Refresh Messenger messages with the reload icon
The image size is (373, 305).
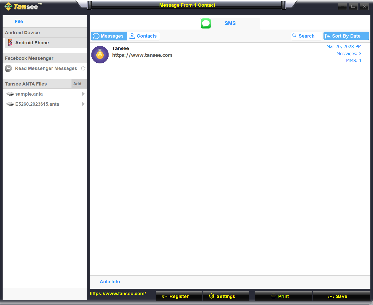click(x=83, y=68)
